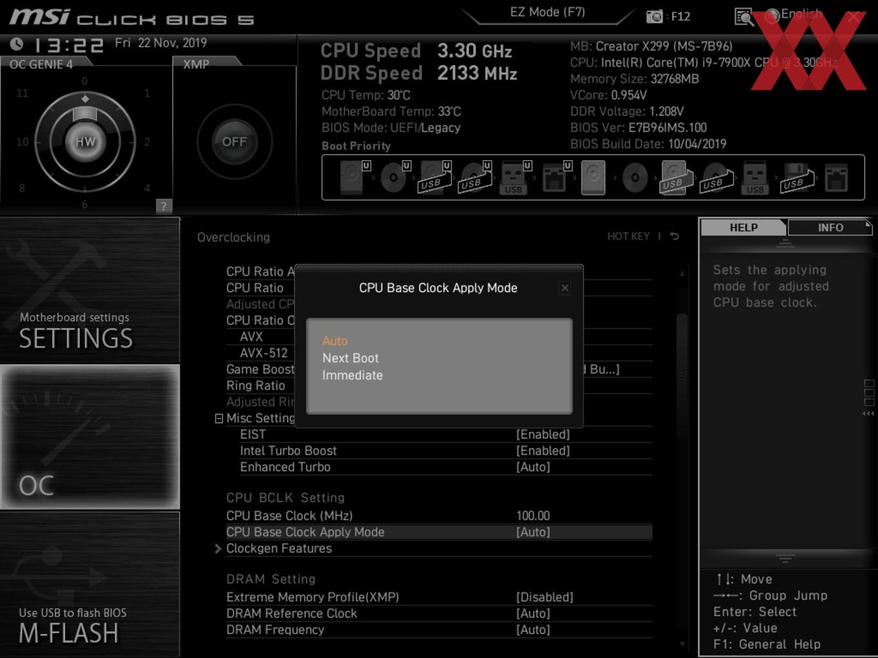Open the OC overclocking section
Image resolution: width=878 pixels, height=658 pixels.
(x=90, y=437)
